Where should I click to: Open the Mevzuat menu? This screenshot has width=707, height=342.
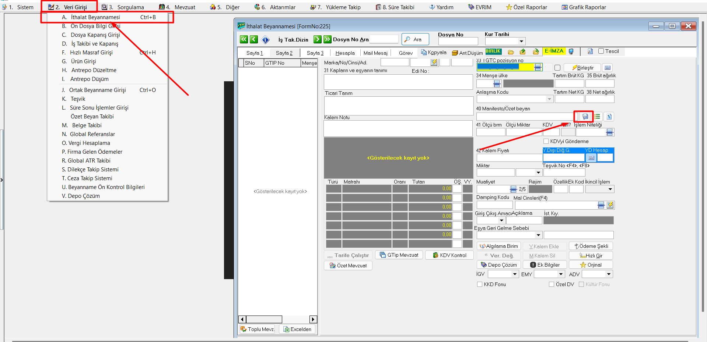(177, 7)
